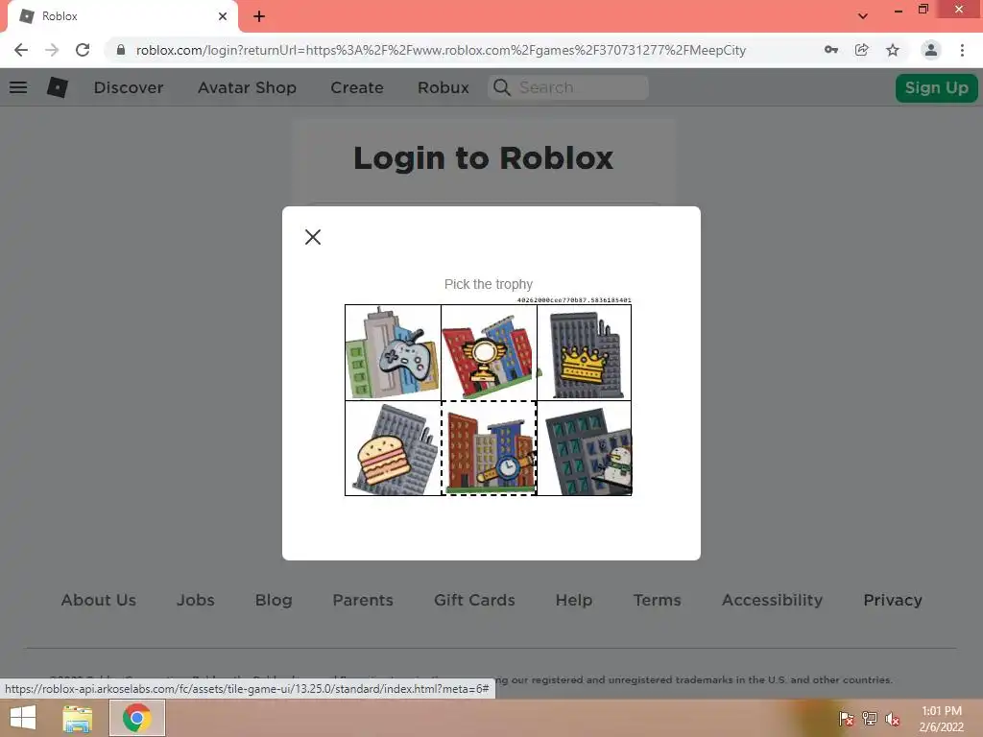Open the taskbar clock showing 1:01 PM
Image resolution: width=983 pixels, height=737 pixels.
942,719
